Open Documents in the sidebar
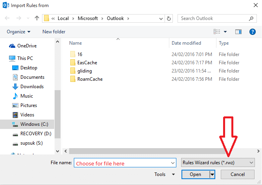The width and height of the screenshot is (262, 185). point(32,77)
